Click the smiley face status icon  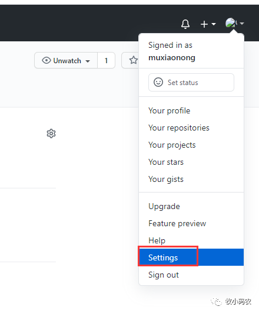click(x=158, y=82)
